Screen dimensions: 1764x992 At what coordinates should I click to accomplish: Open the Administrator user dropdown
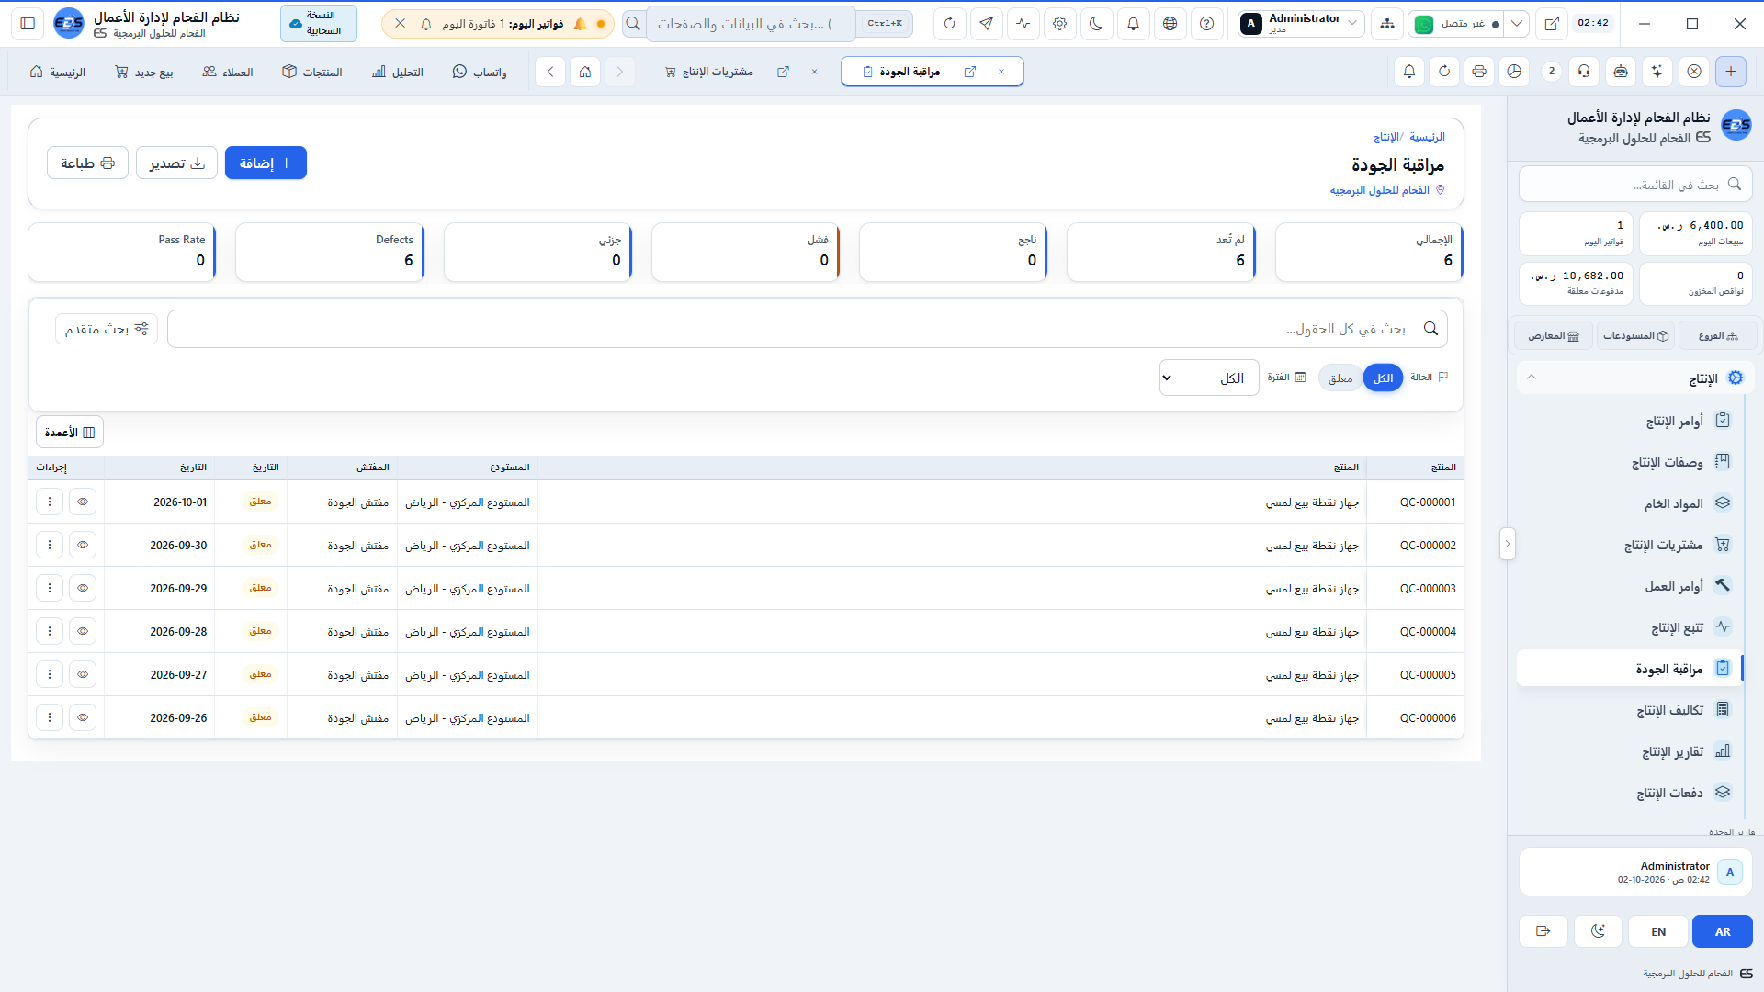[1300, 24]
